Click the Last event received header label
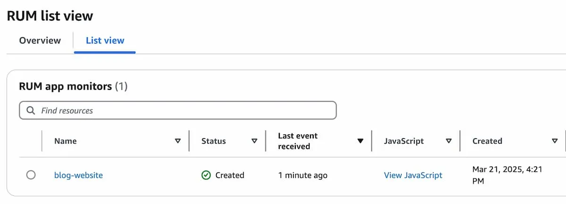Screen dimensions: 566x204 tap(298, 141)
